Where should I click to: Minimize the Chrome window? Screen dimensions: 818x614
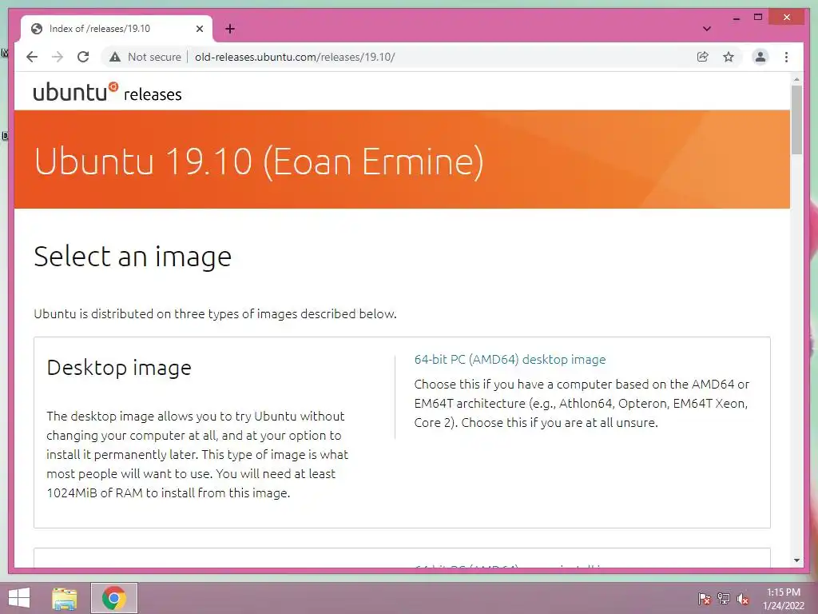tap(736, 18)
